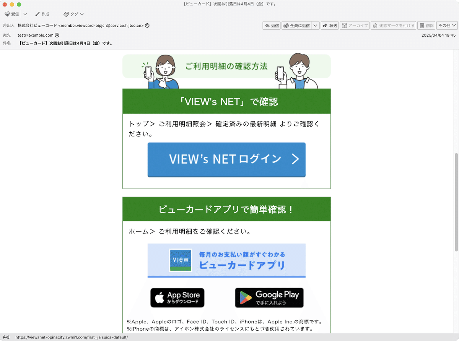This screenshot has height=341, width=459.
Task: Click the date 2025/04/04 19:45
Action: click(x=438, y=35)
